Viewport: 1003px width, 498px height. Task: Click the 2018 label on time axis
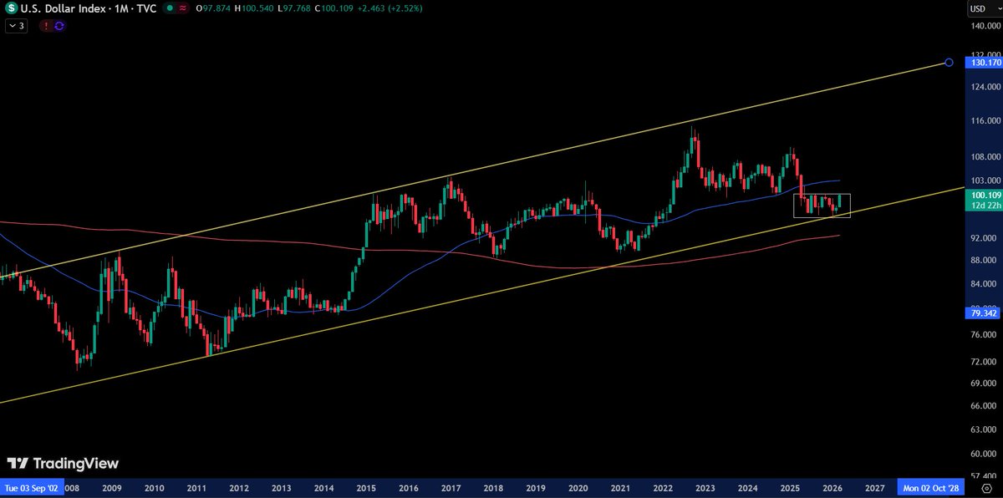[x=493, y=487]
